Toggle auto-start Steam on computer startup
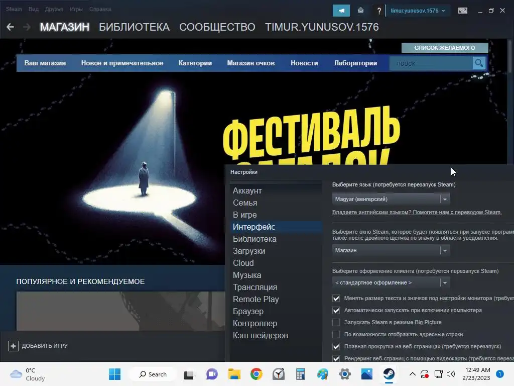The image size is (514, 386). (336, 311)
